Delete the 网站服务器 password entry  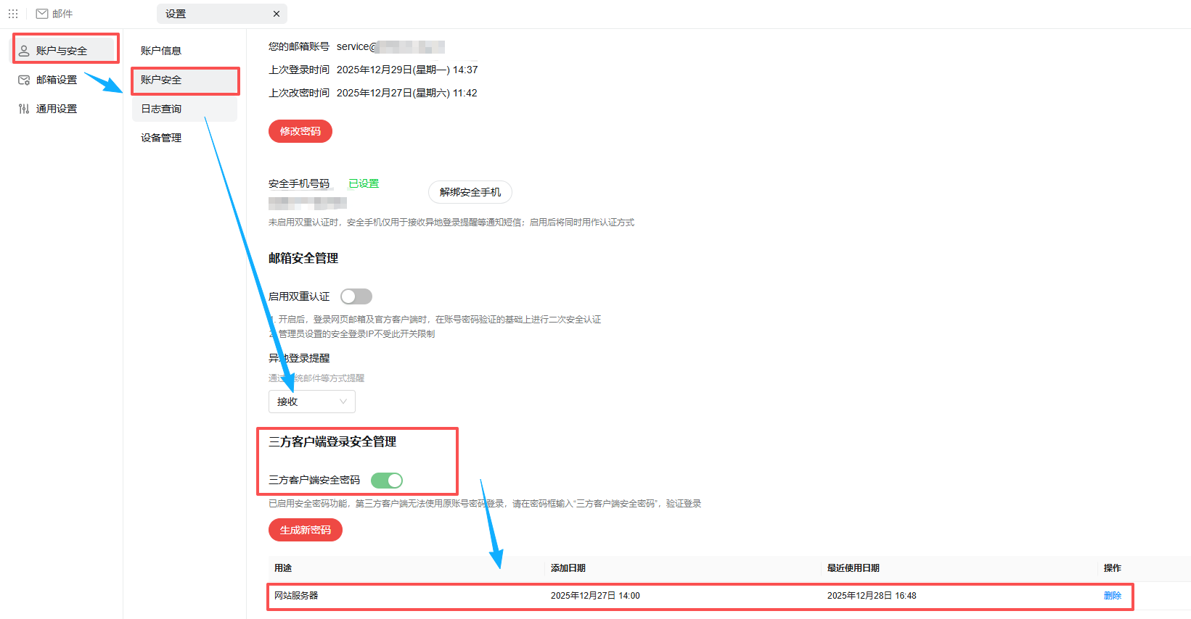click(x=1113, y=596)
